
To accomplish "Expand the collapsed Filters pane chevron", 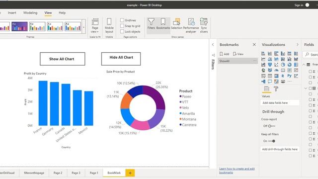I will click(213, 45).
